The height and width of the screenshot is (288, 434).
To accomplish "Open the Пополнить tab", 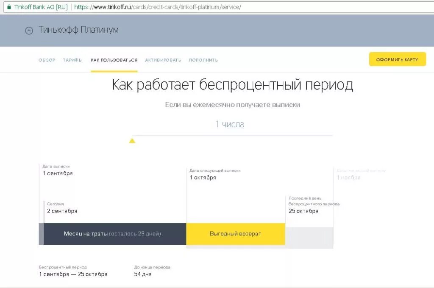I will pyautogui.click(x=203, y=60).
